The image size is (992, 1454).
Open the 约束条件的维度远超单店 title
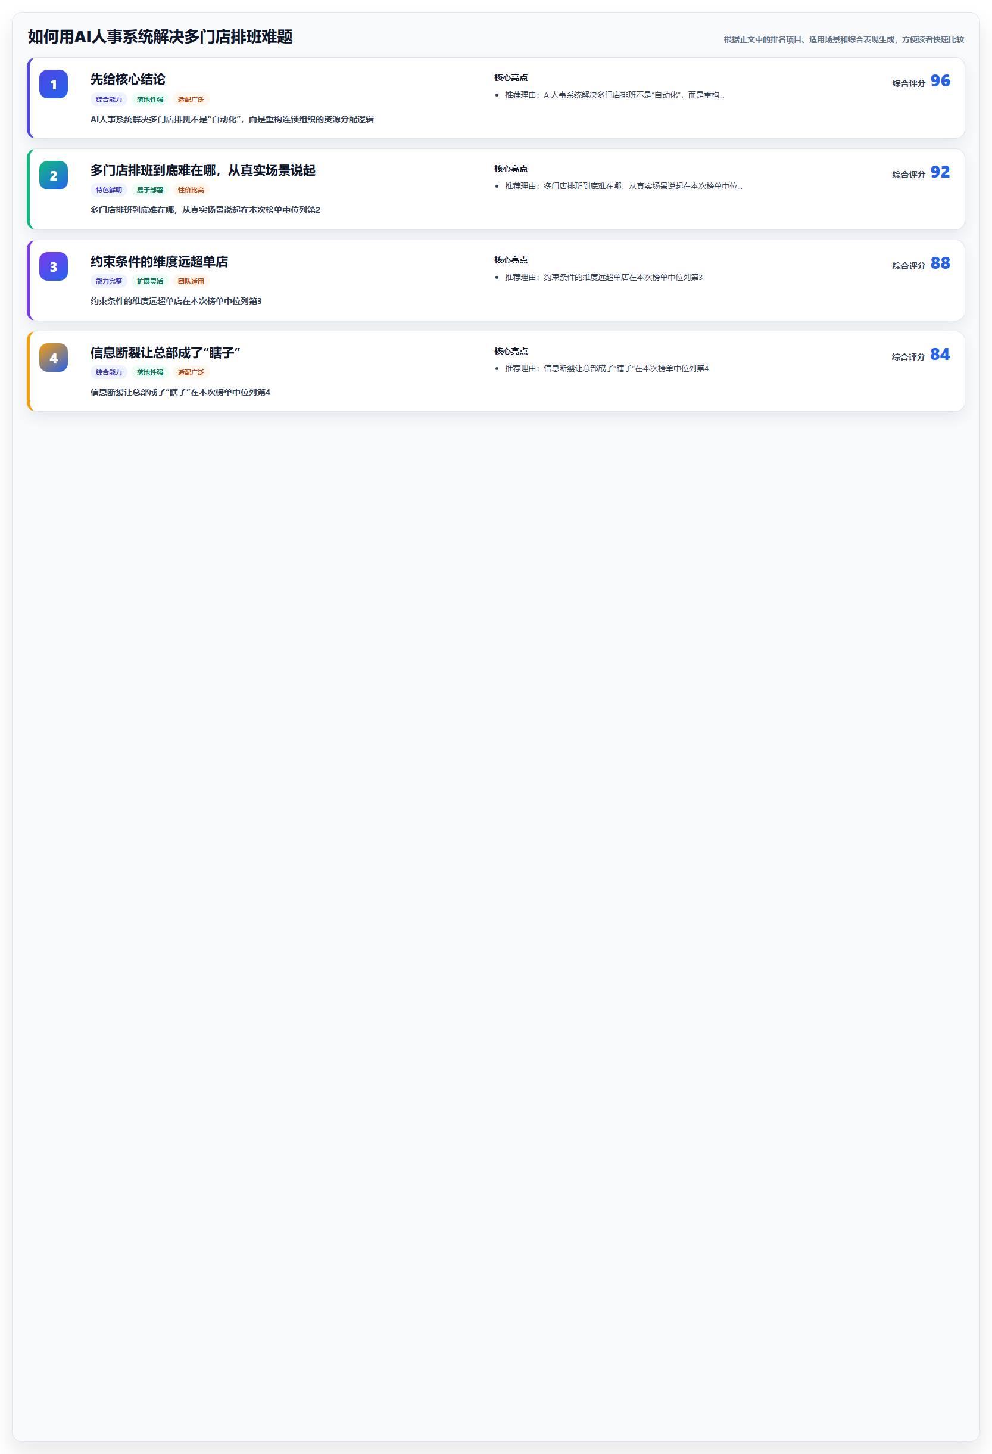coord(159,262)
